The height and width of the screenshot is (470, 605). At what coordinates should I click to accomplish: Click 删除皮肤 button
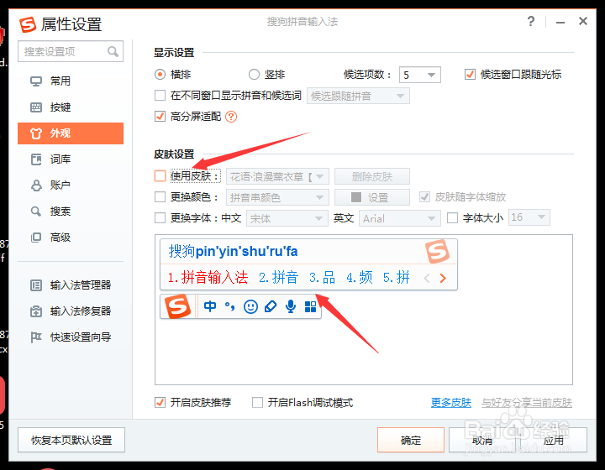click(372, 176)
